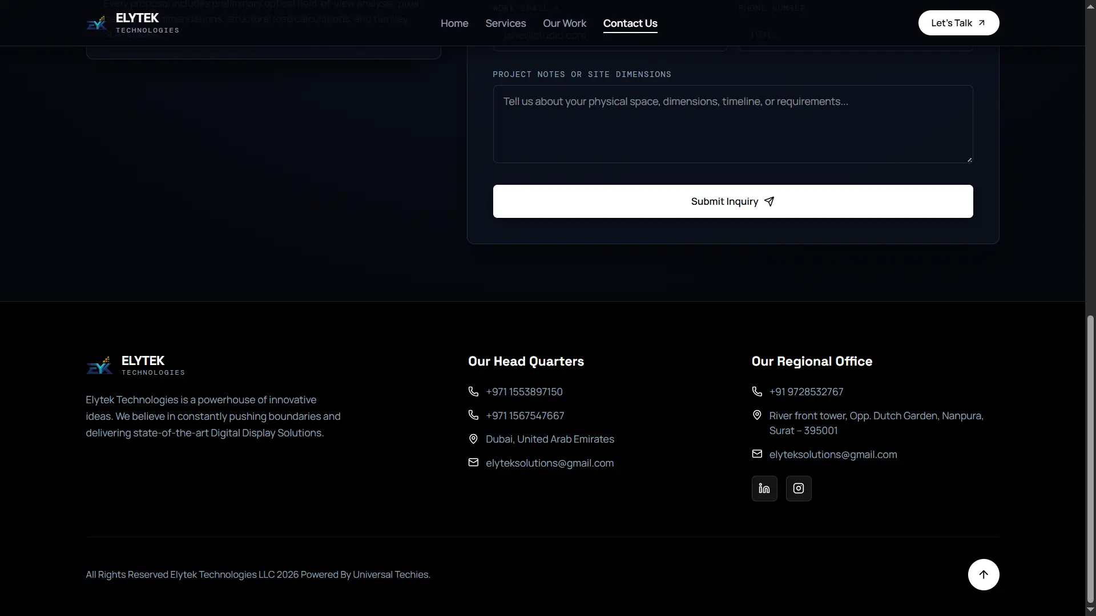1096x616 pixels.
Task: Click the location pin beside Dubai
Action: tap(473, 439)
